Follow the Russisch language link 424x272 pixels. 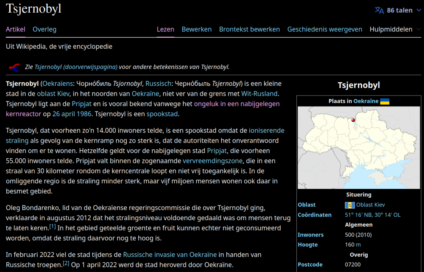[x=158, y=84]
